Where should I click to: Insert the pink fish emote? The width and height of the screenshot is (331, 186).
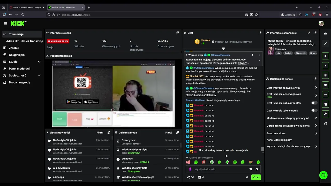(188, 162)
